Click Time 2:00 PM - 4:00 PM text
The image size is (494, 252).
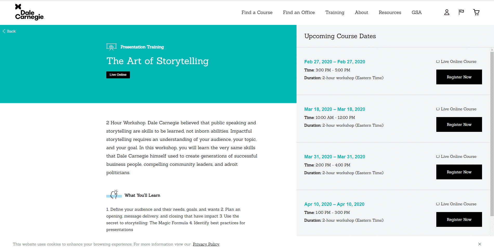click(x=327, y=165)
